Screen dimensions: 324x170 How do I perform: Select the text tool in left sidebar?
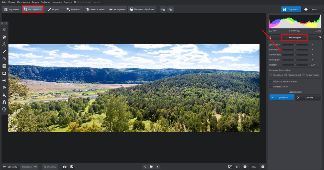[x=4, y=88]
